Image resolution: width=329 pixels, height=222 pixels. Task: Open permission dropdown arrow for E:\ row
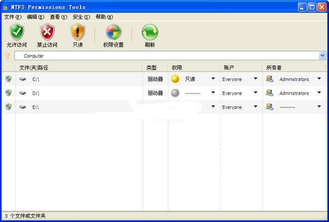point(213,106)
